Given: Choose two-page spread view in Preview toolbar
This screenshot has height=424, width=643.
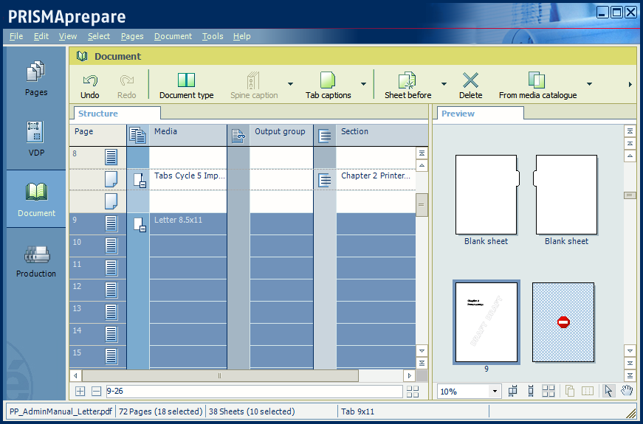Looking at the screenshot, I should click(512, 392).
